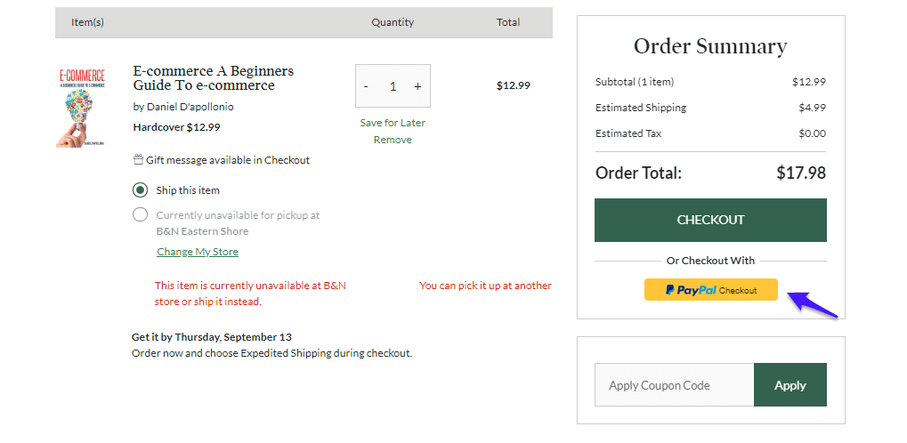Open the Change My Store link
Screen dimensions: 907x443
(198, 252)
